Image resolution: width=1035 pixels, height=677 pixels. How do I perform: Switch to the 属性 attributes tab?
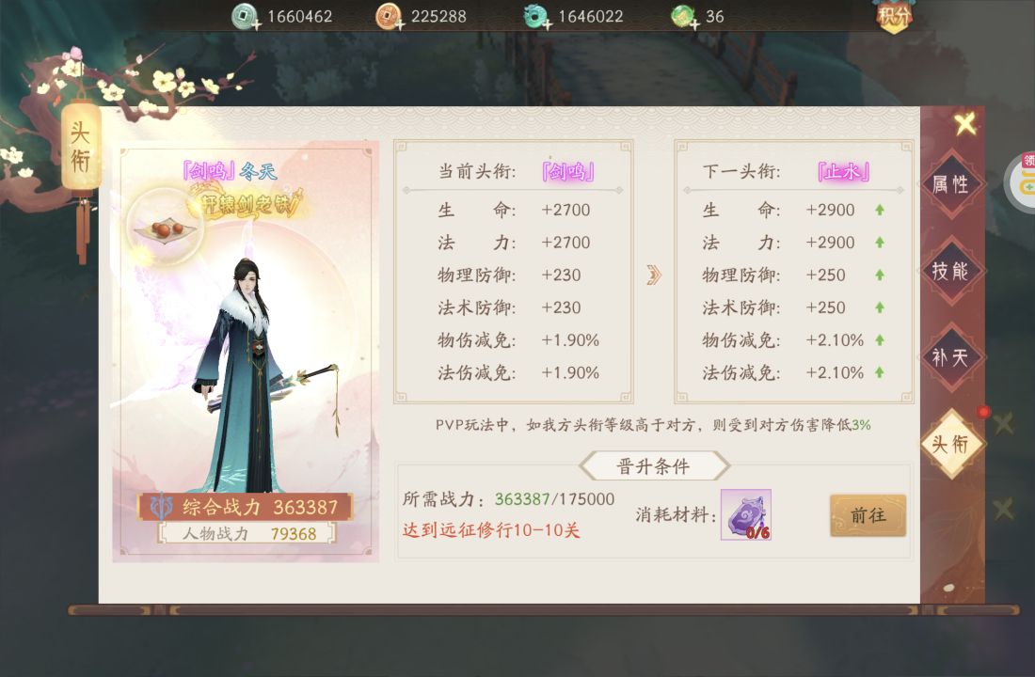click(x=951, y=184)
